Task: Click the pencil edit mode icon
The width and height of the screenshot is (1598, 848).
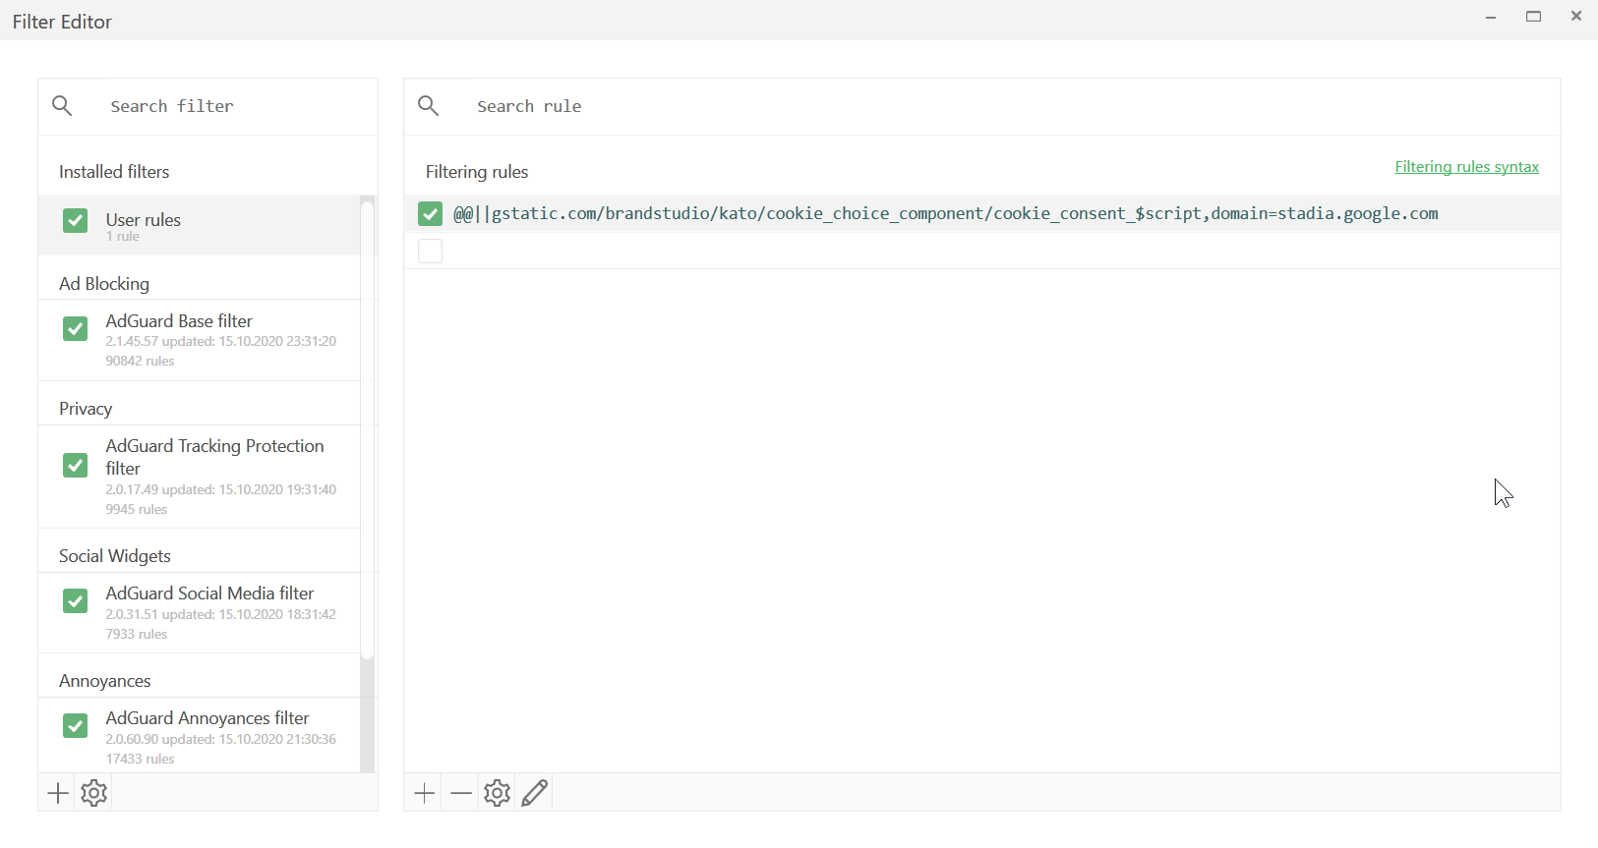Action: pos(536,794)
